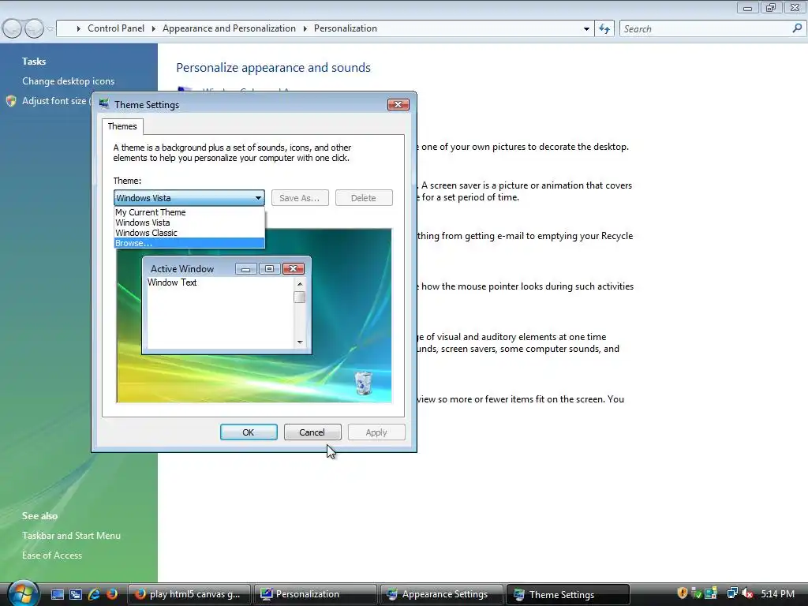Choose Windows Classic theme option
This screenshot has height=606, width=808.
(x=189, y=233)
